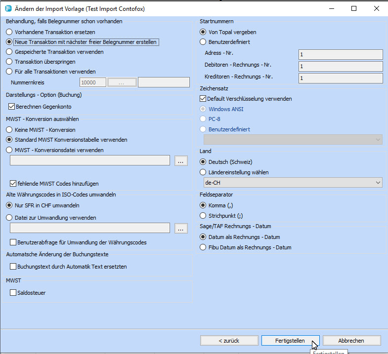The height and width of the screenshot is (354, 388).
Task: Click browse button for MWST Konversionsdatei
Action: pyautogui.click(x=181, y=160)
